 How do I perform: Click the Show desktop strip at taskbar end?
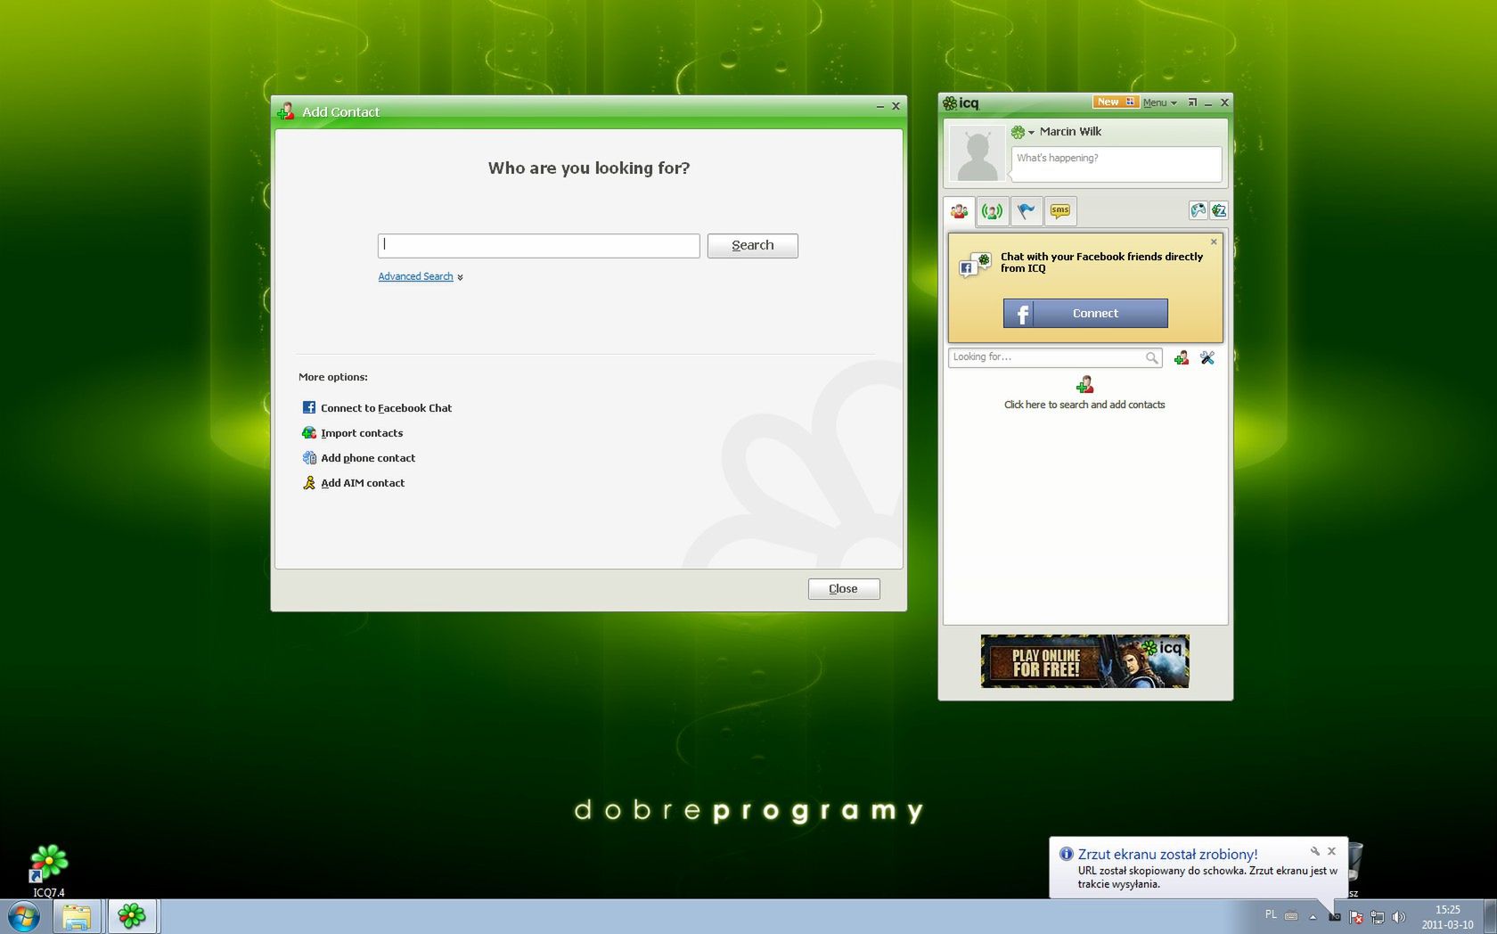pyautogui.click(x=1490, y=916)
